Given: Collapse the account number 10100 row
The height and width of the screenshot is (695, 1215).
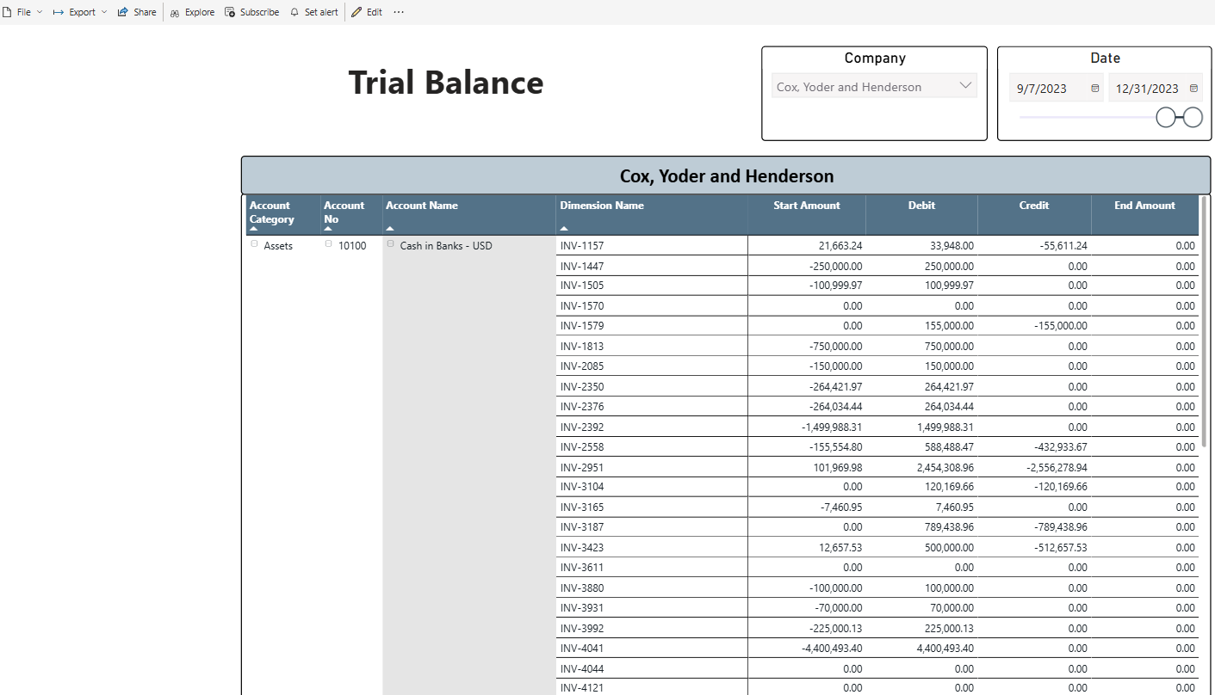Looking at the screenshot, I should [x=328, y=244].
